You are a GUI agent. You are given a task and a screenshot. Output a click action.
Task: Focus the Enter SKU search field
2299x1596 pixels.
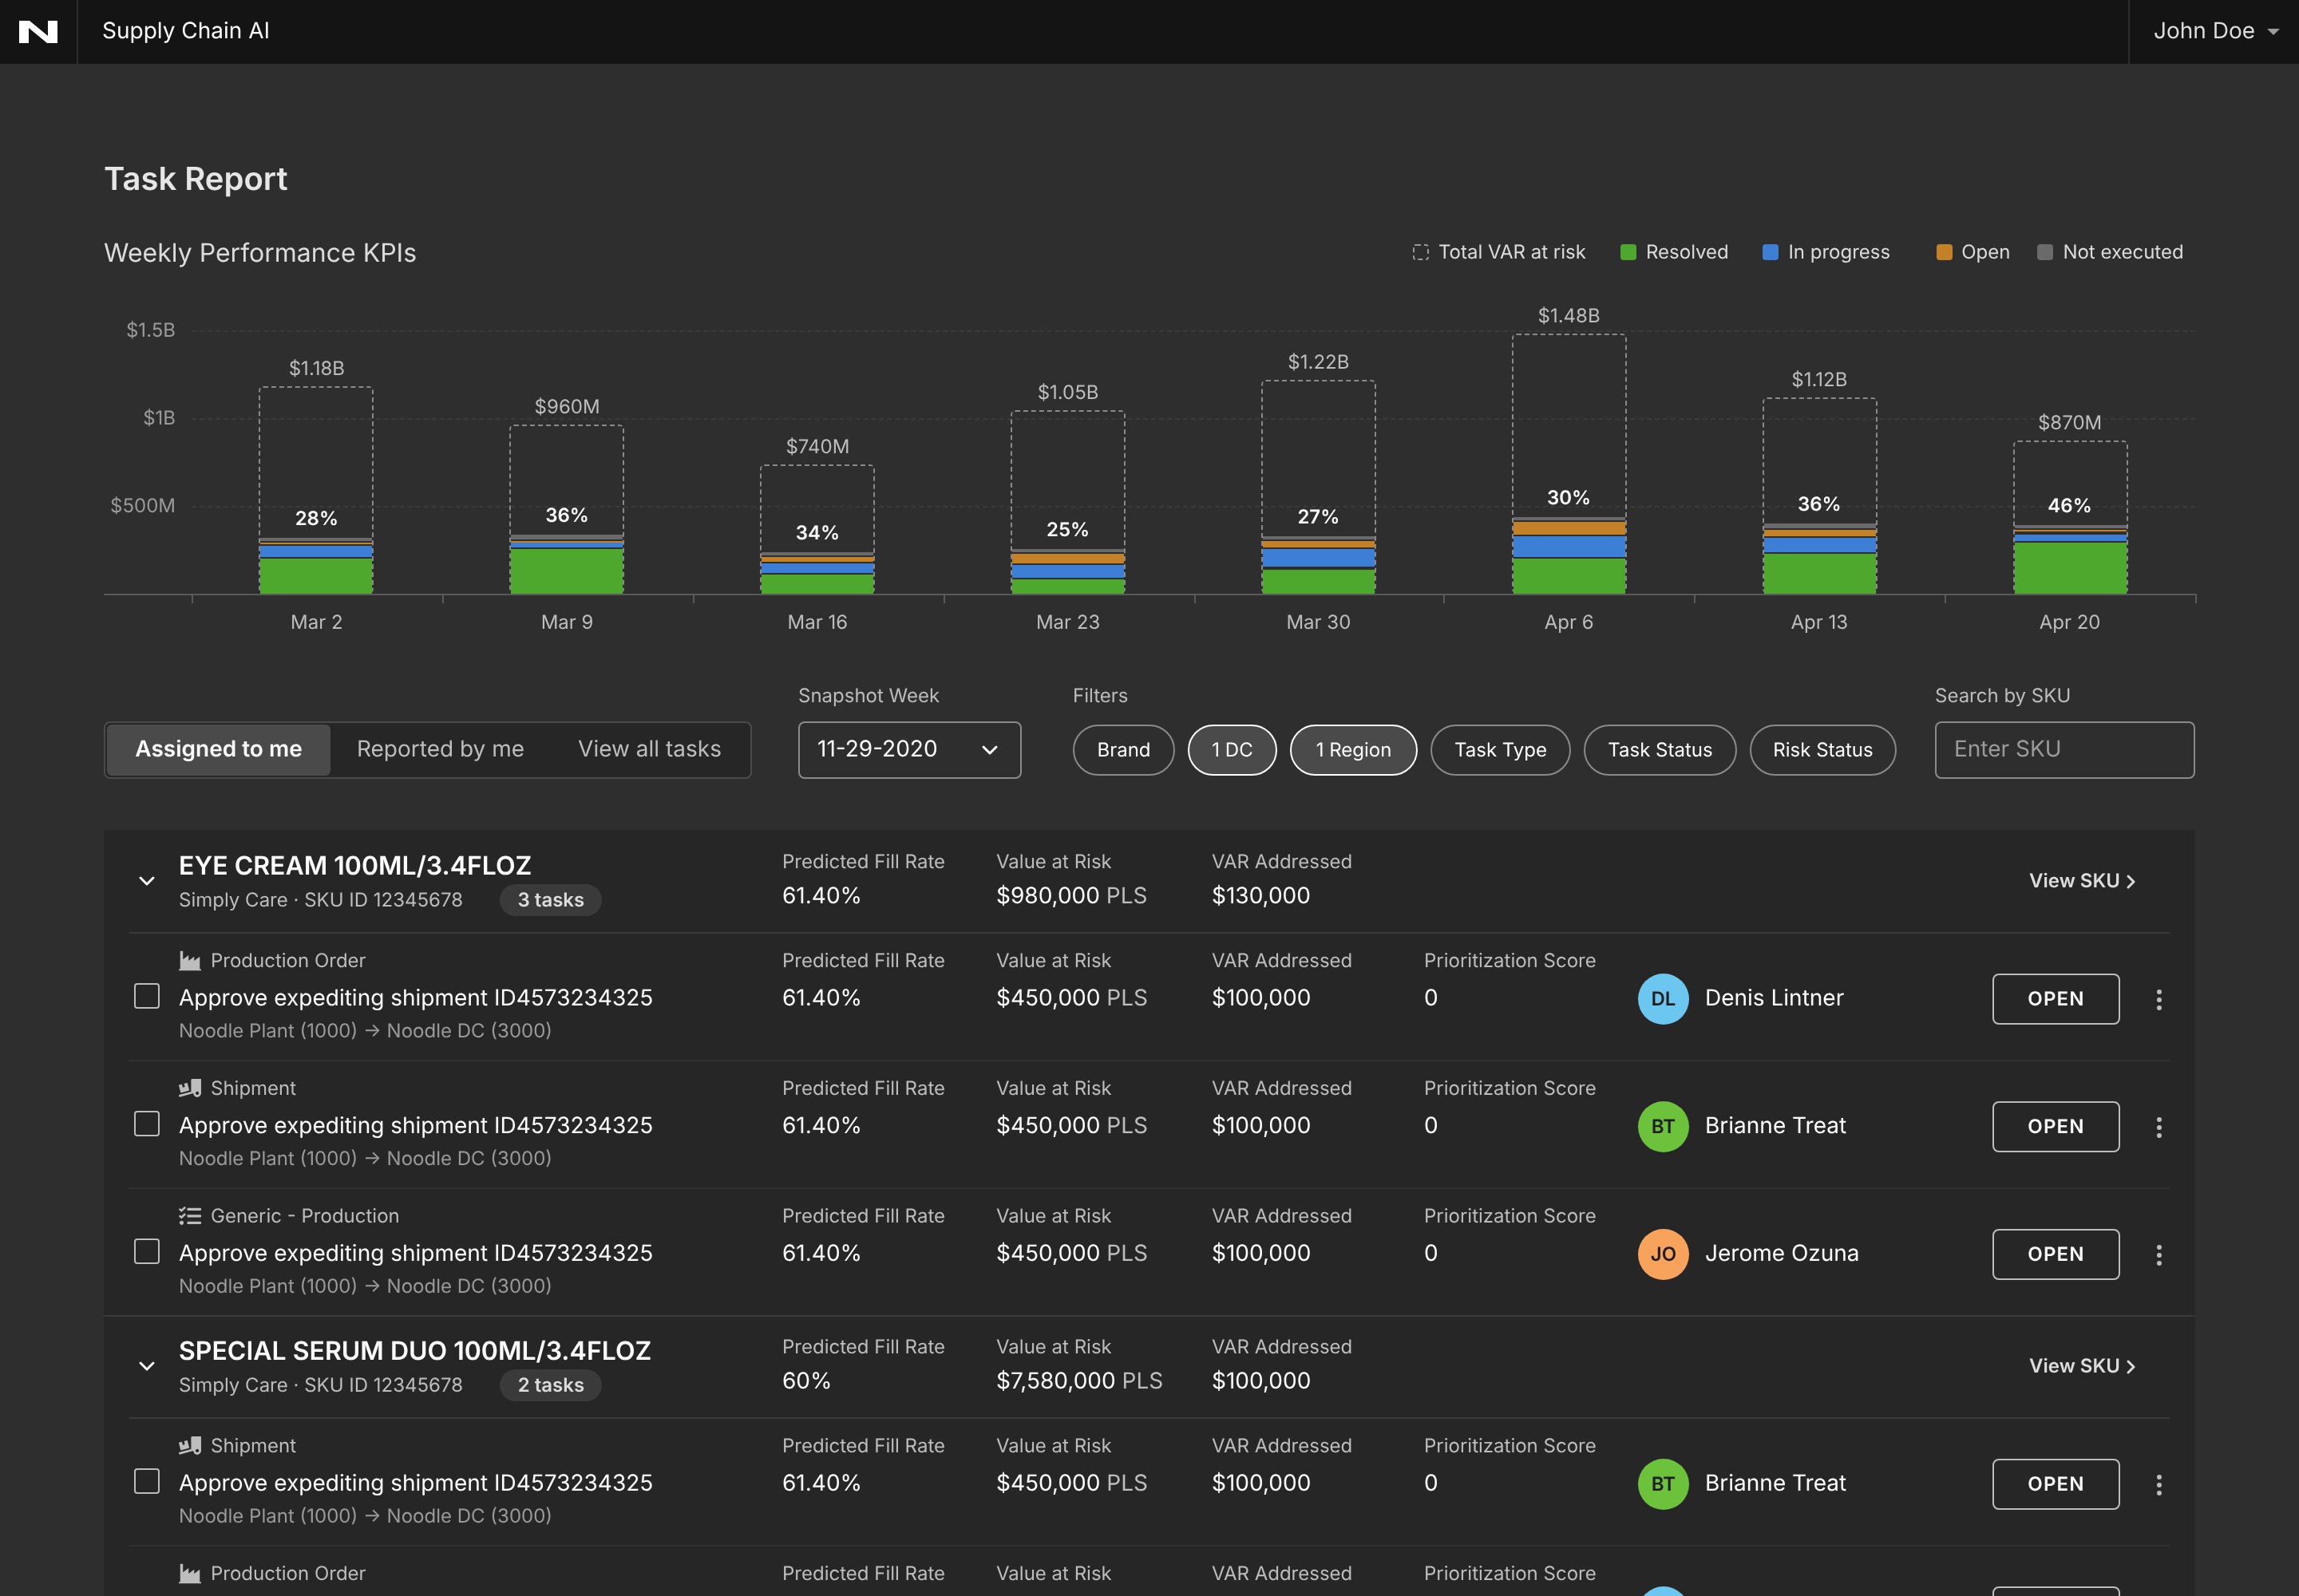[2064, 750]
